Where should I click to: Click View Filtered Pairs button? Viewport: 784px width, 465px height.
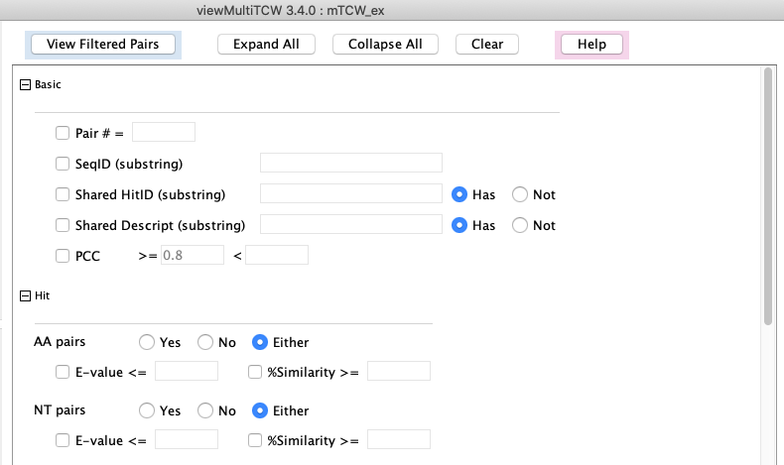tap(103, 45)
